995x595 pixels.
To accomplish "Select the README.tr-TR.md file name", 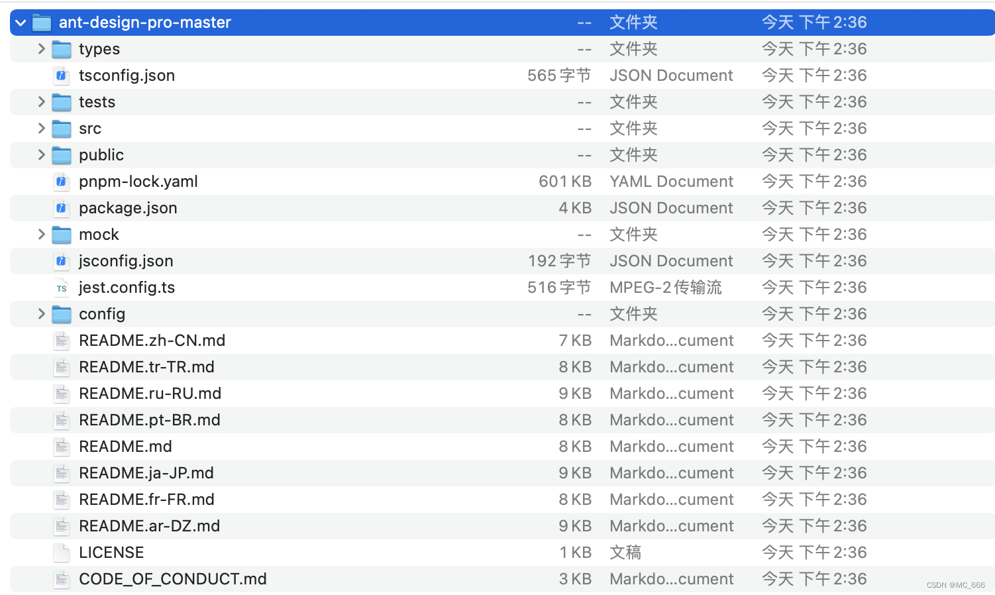I will point(147,367).
